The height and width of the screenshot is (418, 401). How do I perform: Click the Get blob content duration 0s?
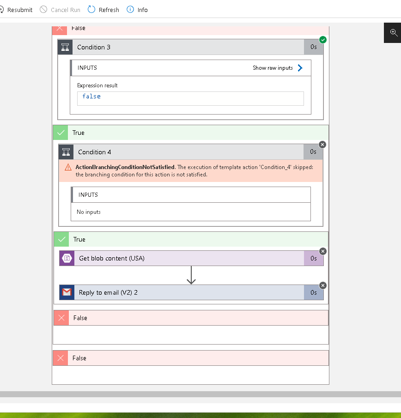pos(314,258)
